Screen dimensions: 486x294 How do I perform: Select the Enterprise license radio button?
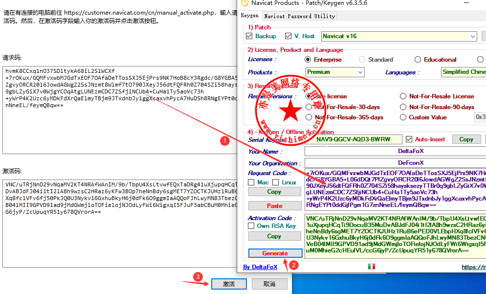(308, 60)
